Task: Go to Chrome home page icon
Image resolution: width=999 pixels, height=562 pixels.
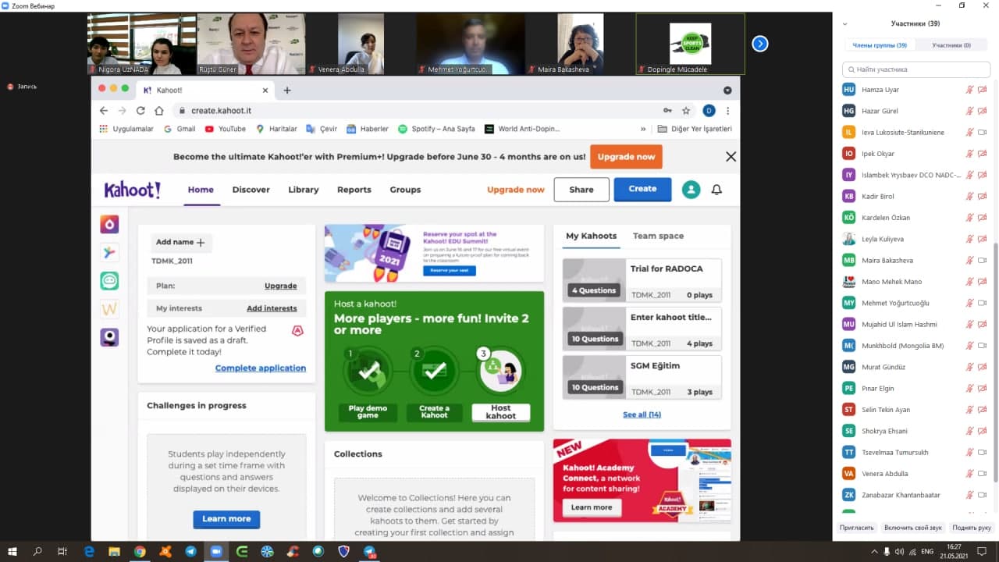Action: point(159,111)
